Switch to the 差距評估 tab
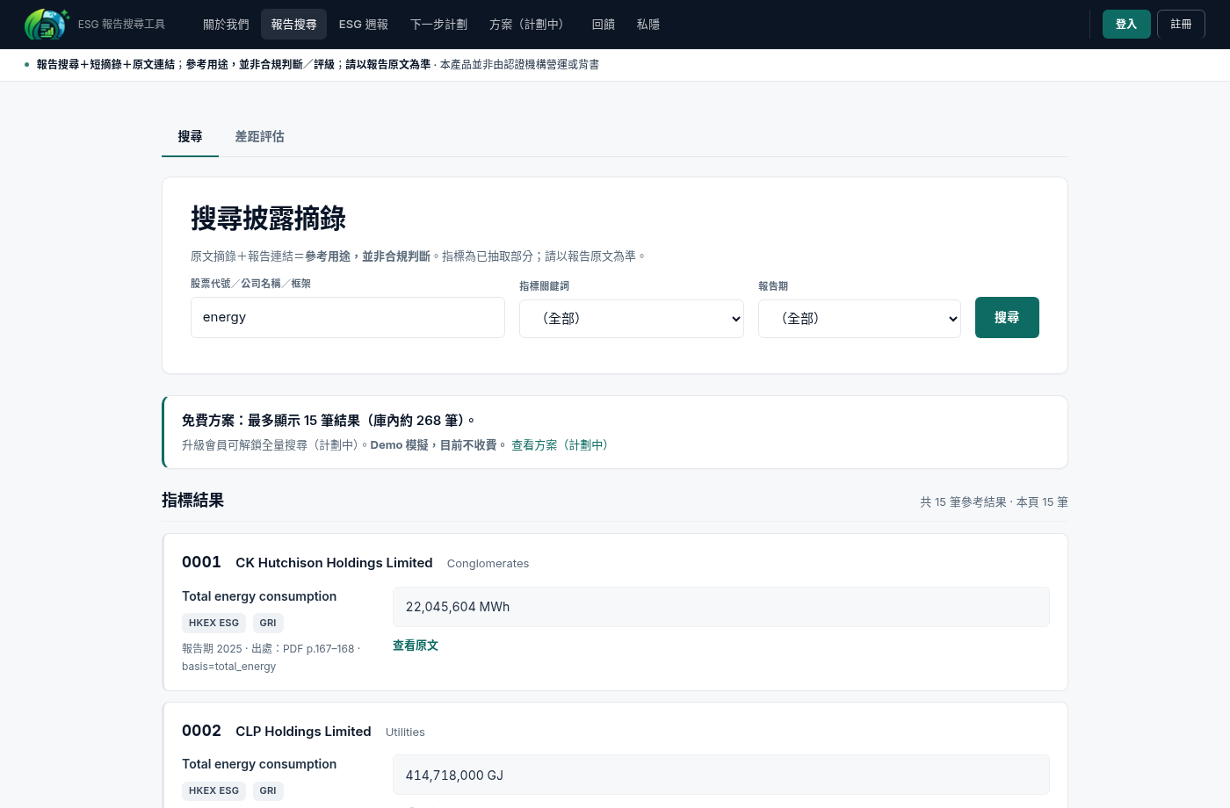 click(259, 137)
